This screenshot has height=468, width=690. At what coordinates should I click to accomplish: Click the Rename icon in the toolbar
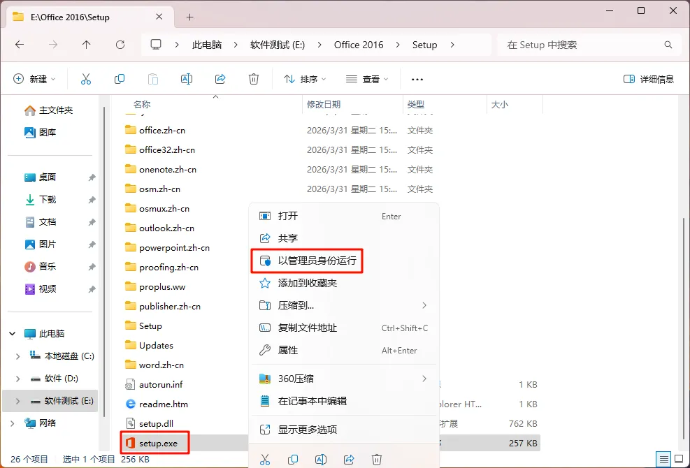pos(187,79)
